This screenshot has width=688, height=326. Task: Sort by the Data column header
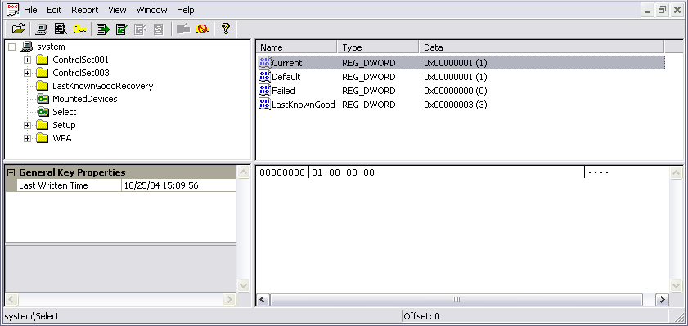click(542, 47)
